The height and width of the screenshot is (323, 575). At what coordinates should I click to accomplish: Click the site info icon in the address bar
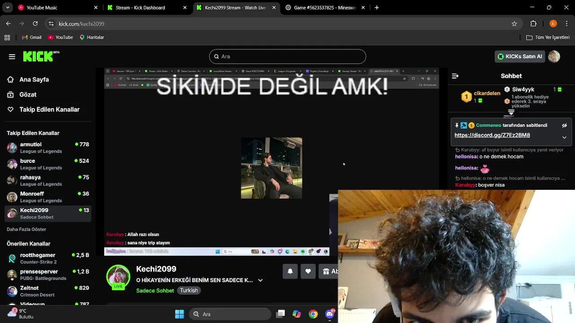pyautogui.click(x=51, y=24)
